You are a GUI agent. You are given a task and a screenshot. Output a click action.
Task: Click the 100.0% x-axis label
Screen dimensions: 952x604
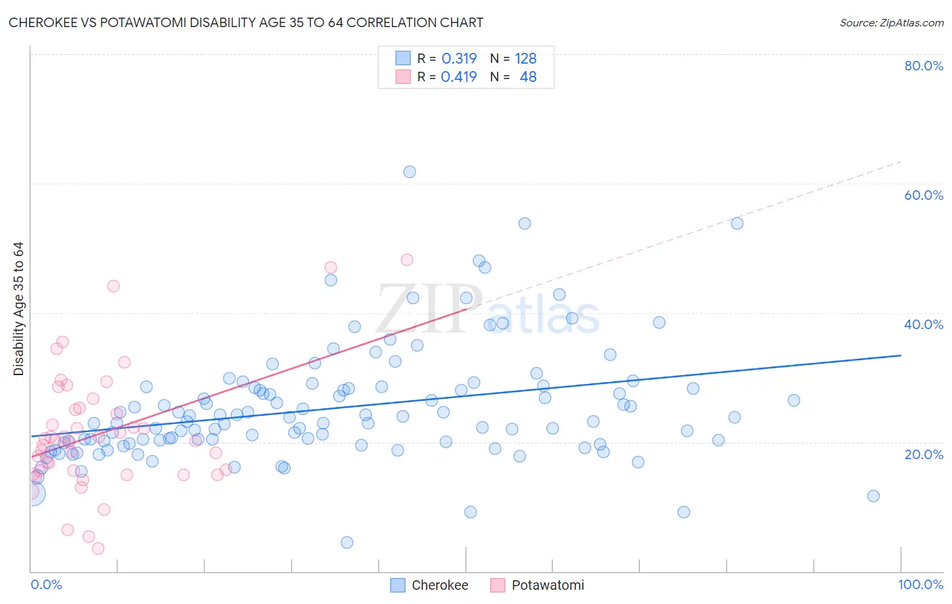(920, 584)
